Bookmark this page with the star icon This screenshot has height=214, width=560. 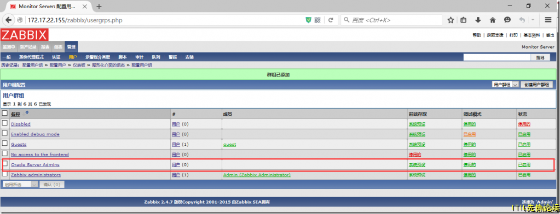(451, 20)
